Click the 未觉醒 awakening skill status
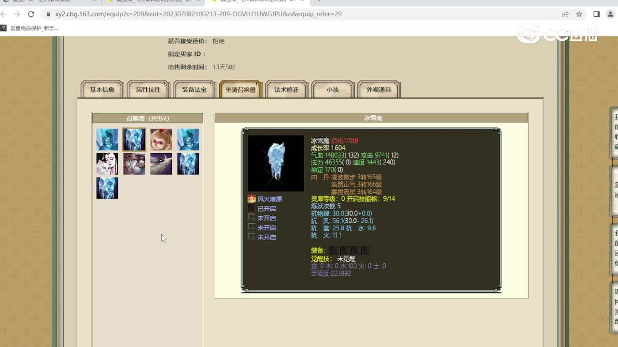618x347 pixels. [x=346, y=259]
